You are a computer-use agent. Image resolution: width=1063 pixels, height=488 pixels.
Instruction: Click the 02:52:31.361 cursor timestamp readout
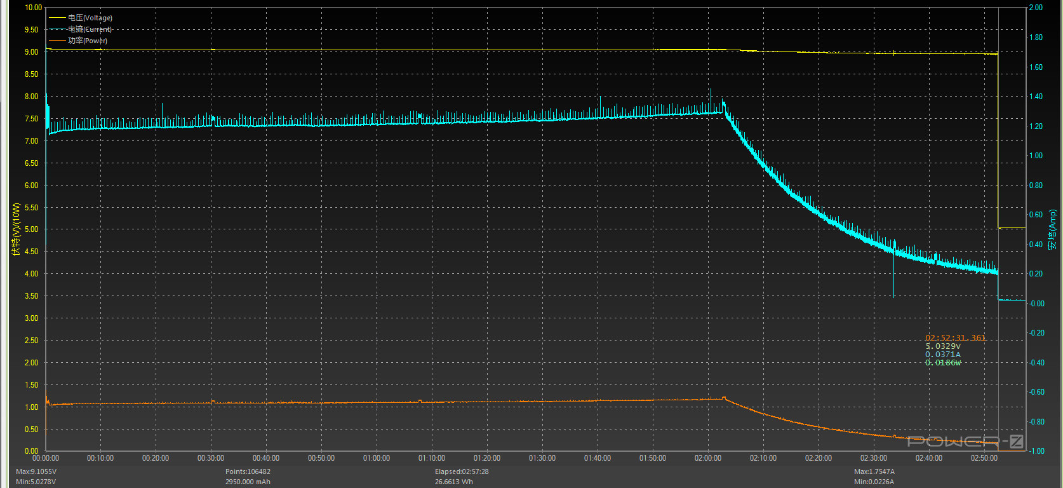(x=955, y=338)
